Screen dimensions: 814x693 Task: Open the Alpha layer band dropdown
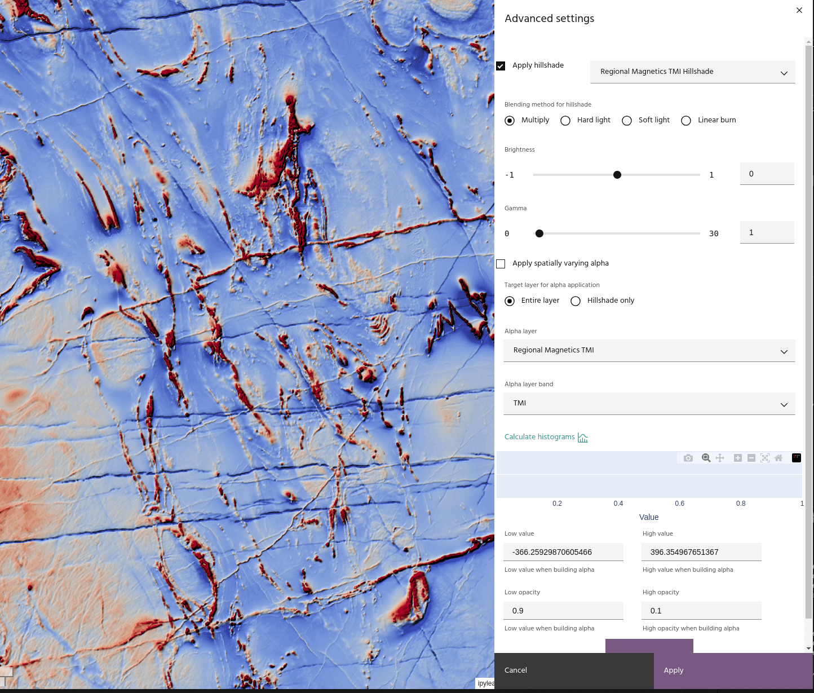coord(649,404)
